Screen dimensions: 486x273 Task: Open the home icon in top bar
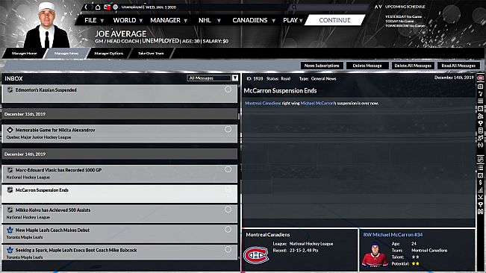98,7
